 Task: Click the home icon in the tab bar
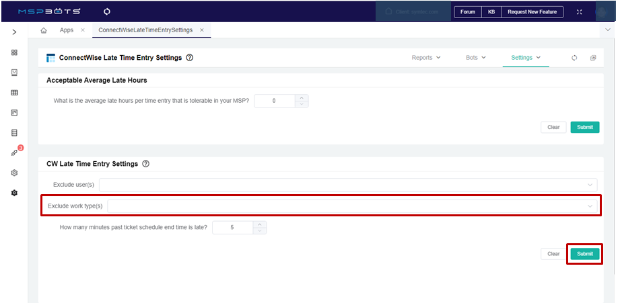[x=44, y=30]
